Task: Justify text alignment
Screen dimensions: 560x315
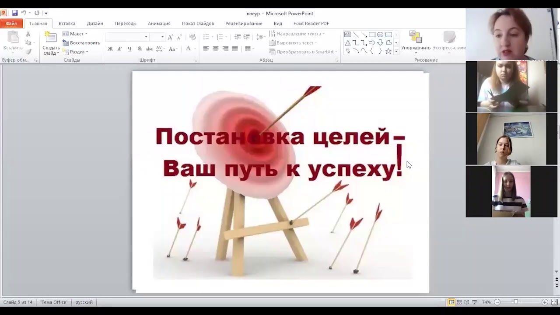Action: pos(235,49)
